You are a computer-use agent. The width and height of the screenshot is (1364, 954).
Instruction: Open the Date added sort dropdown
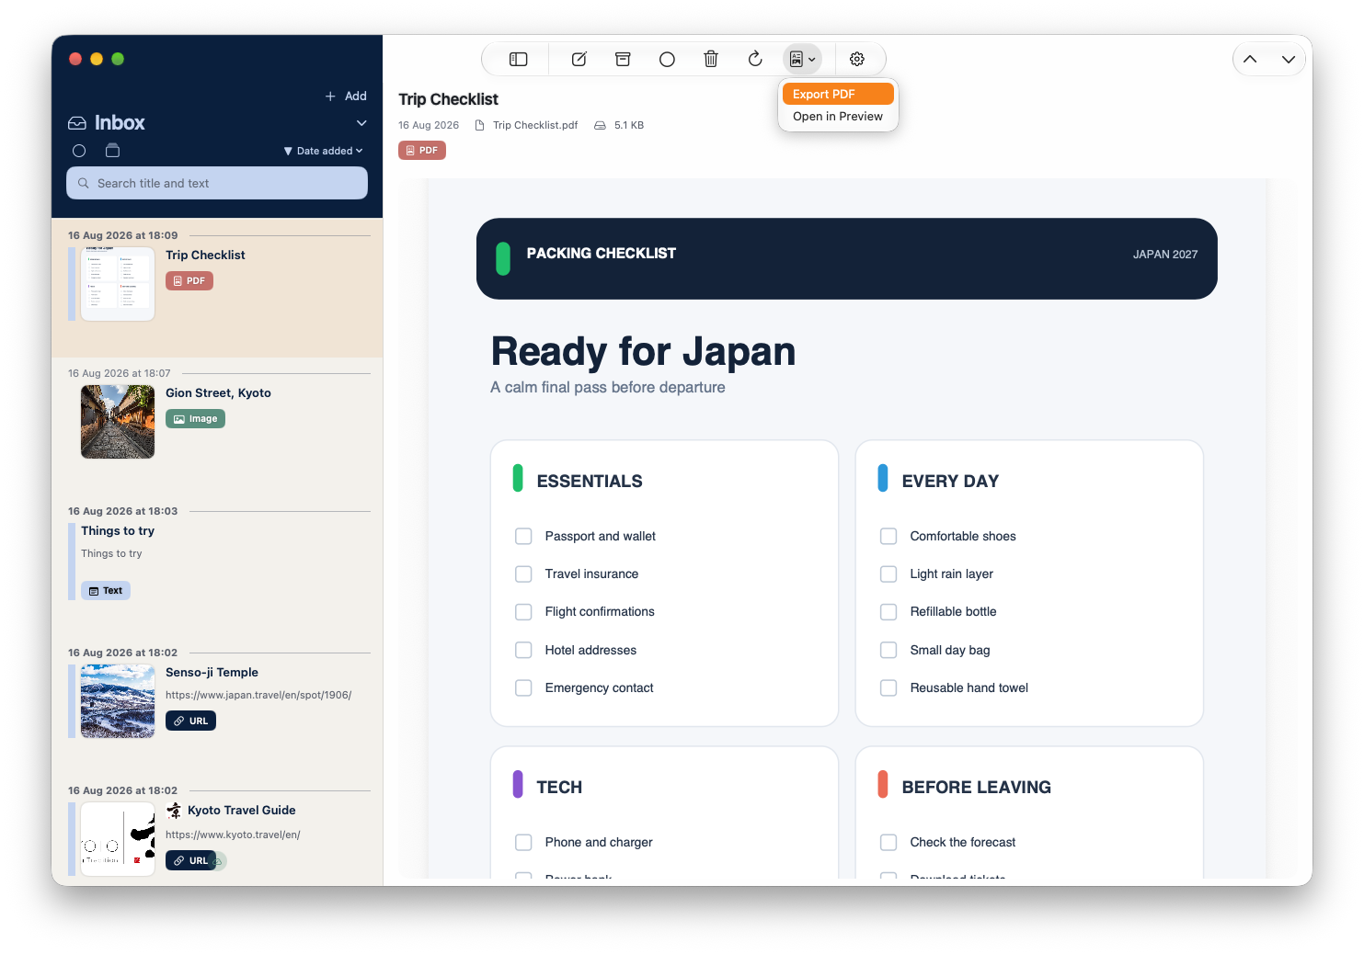(324, 151)
